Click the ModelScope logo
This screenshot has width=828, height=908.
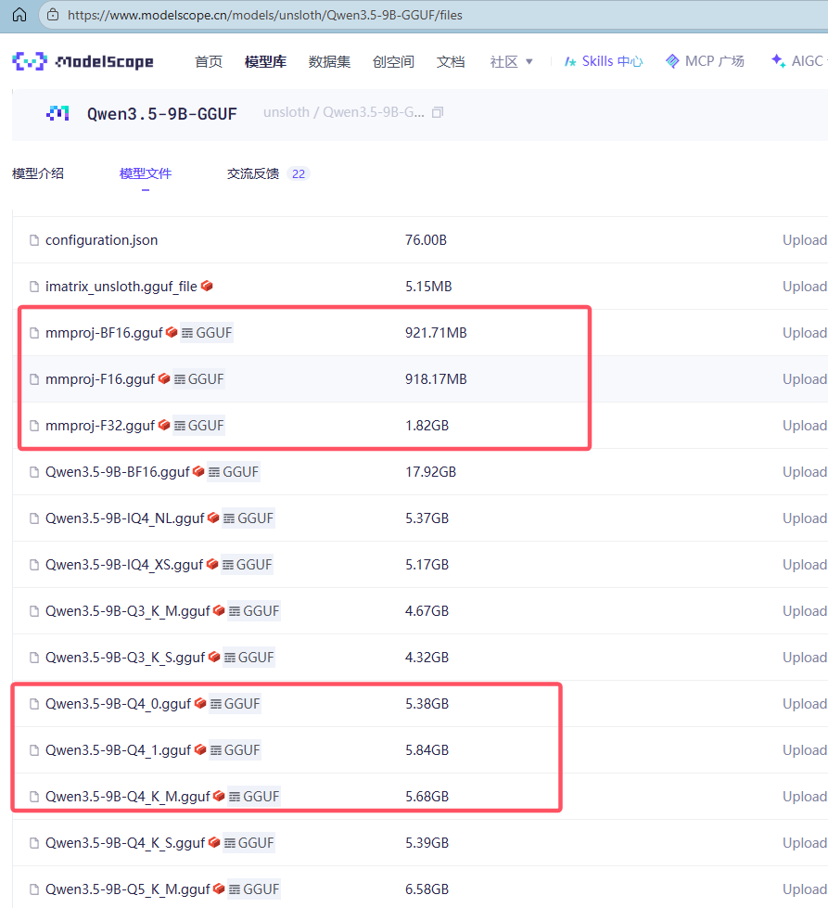(x=83, y=61)
